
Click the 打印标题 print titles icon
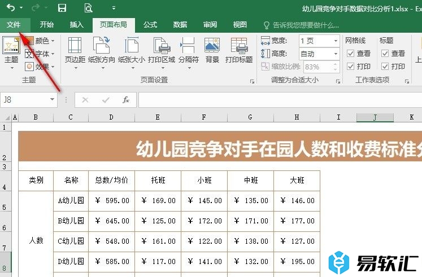(239, 45)
